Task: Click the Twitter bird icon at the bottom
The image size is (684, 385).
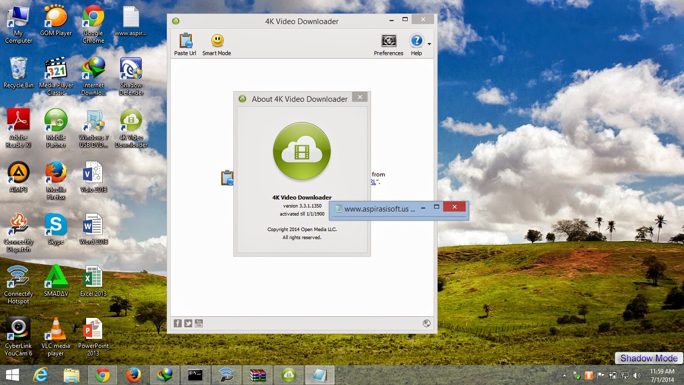Action: (x=188, y=323)
